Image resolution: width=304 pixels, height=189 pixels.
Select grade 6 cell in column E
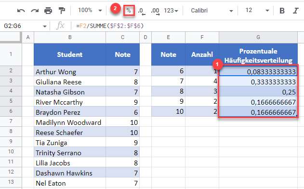click(x=168, y=71)
